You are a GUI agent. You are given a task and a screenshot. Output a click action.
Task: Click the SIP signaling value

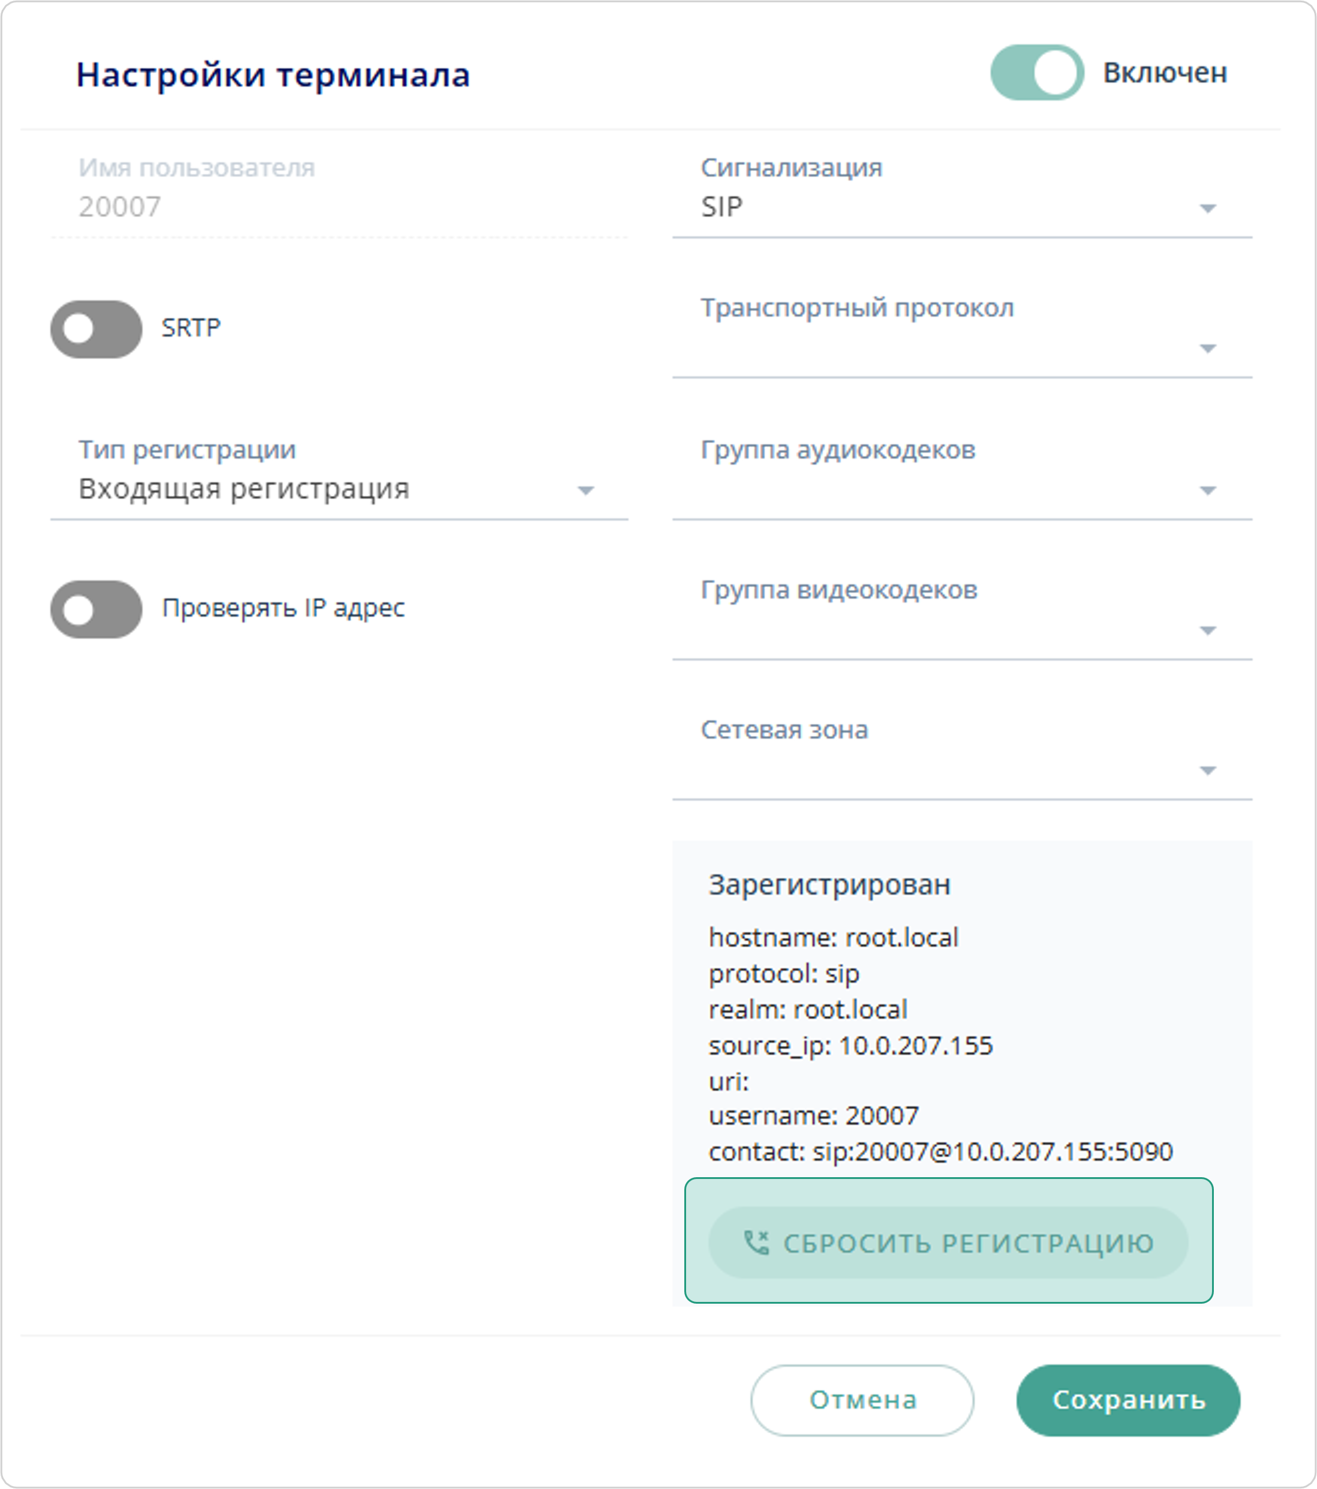click(x=722, y=207)
